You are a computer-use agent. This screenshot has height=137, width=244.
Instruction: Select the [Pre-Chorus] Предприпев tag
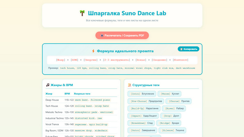click(x=146, y=101)
